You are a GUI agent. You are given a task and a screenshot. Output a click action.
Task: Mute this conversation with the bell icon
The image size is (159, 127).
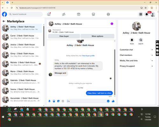[x=132, y=40]
